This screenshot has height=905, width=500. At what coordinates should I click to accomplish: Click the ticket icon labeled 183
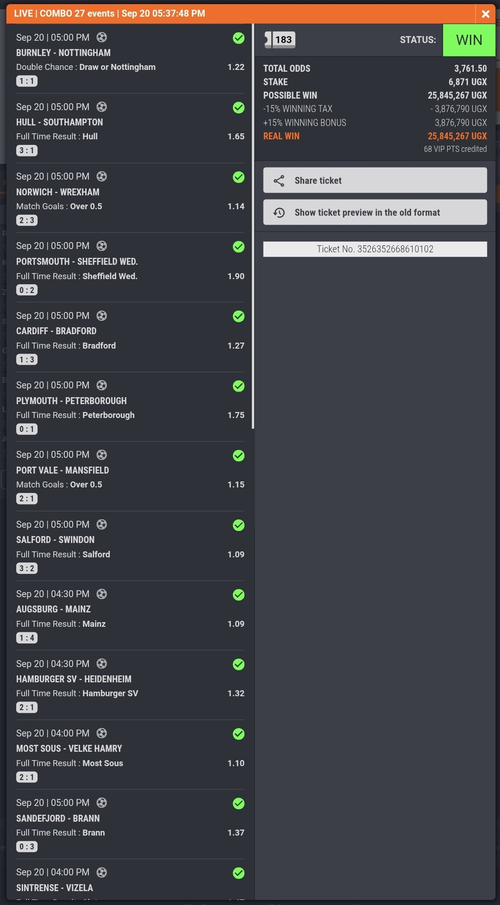(x=280, y=40)
